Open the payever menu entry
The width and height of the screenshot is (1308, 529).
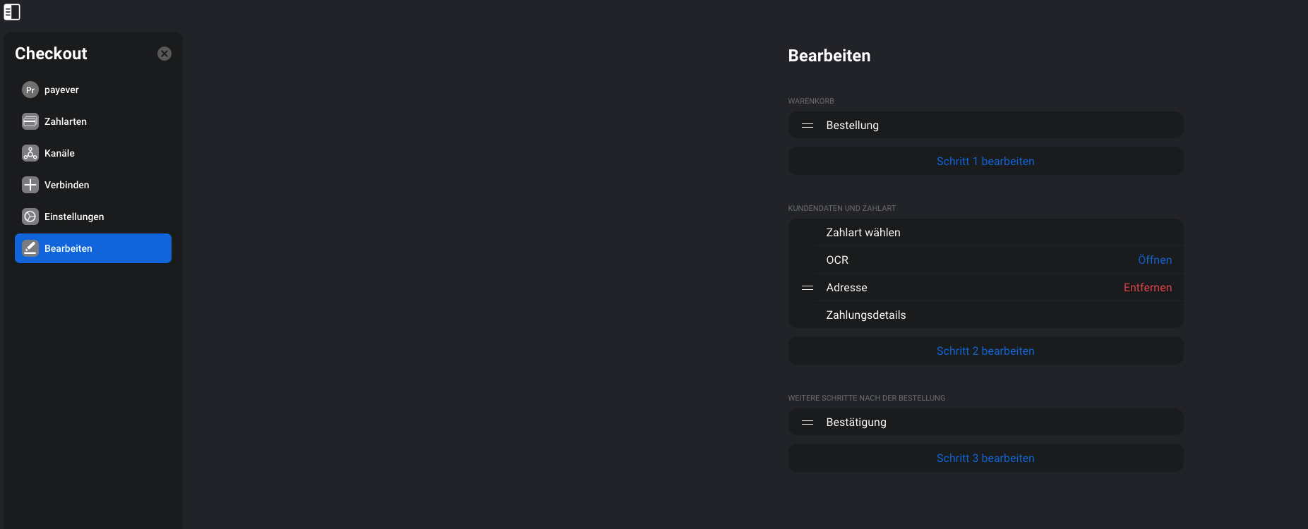93,90
